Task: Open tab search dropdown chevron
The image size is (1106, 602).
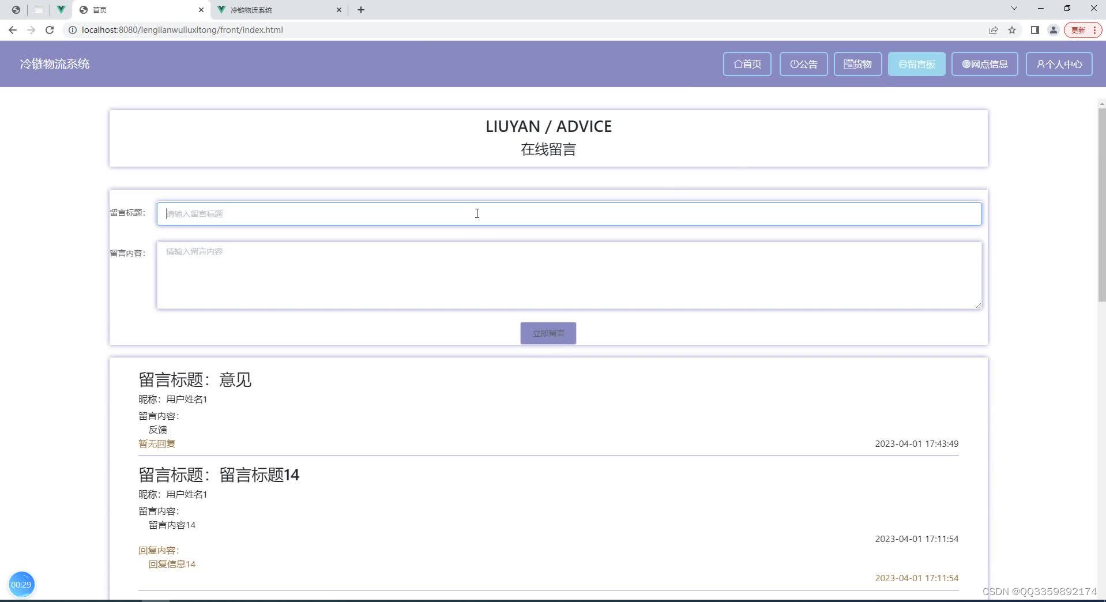Action: 1014,9
